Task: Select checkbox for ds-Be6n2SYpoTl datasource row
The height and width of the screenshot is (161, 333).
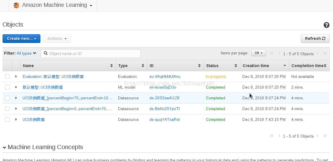Action: coord(7,109)
